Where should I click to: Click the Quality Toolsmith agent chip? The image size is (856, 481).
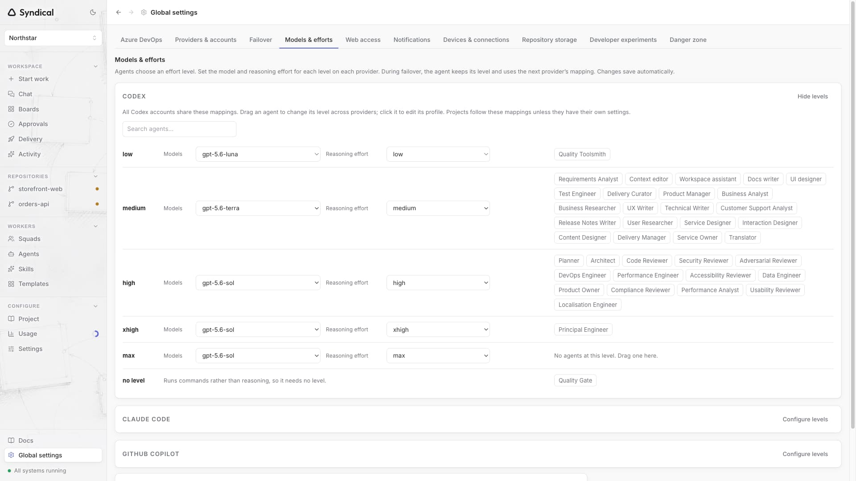coord(582,154)
